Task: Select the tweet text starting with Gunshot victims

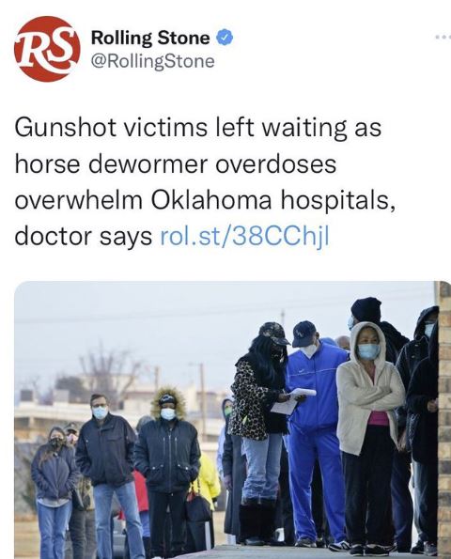Action: (x=205, y=182)
